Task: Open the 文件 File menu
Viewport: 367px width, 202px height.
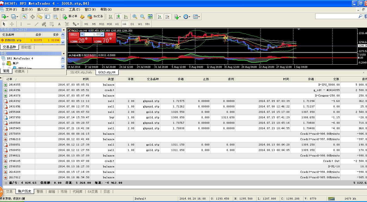Action: point(11,9)
